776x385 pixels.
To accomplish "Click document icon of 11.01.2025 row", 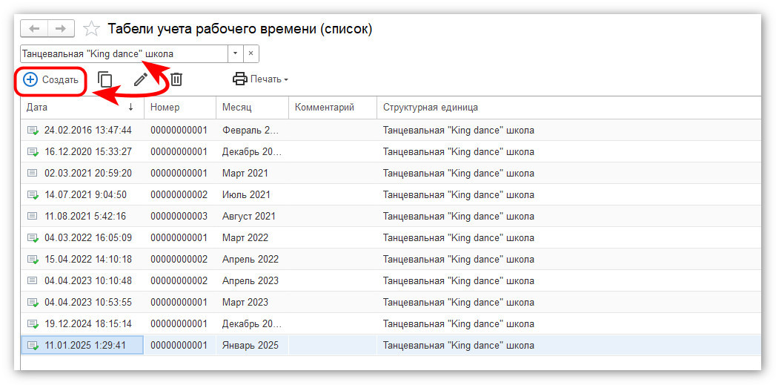I will (x=33, y=346).
